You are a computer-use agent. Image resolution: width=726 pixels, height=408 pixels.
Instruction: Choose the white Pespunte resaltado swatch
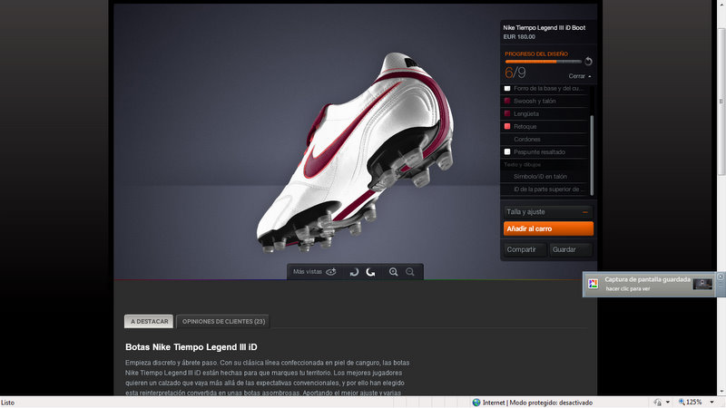point(507,151)
